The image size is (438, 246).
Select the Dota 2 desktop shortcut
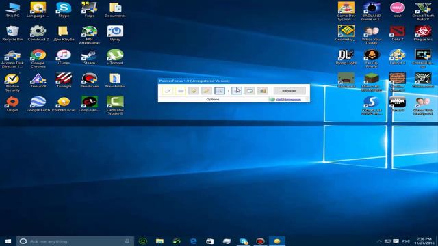tap(398, 33)
